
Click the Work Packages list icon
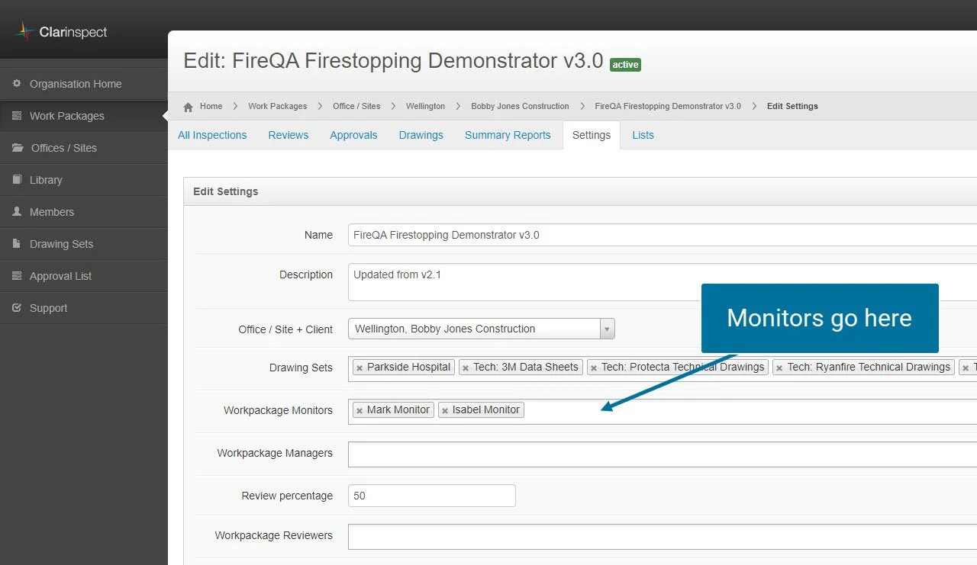coord(17,115)
